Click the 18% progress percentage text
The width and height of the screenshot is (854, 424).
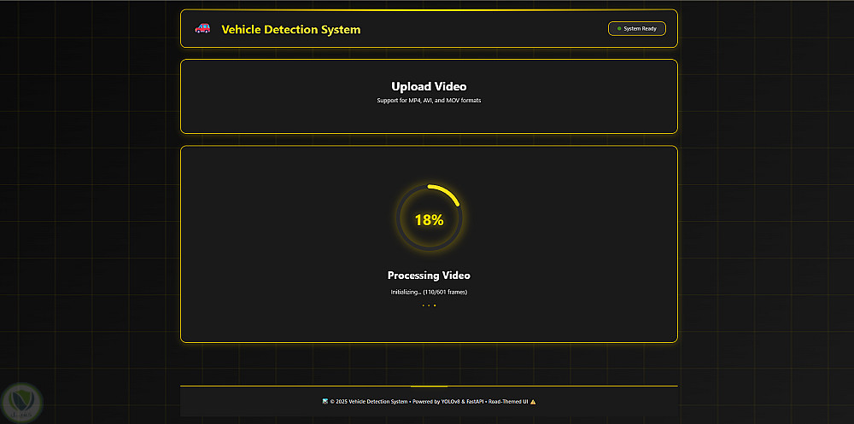coord(429,220)
